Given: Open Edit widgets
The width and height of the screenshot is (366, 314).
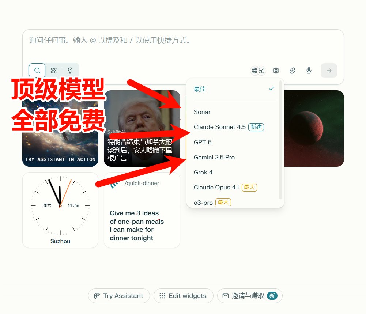Looking at the screenshot, I should tap(184, 296).
